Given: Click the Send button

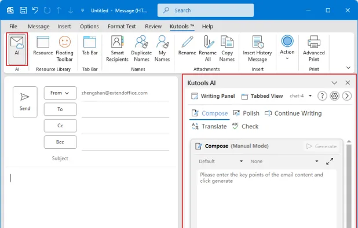Looking at the screenshot, I should click(25, 102).
